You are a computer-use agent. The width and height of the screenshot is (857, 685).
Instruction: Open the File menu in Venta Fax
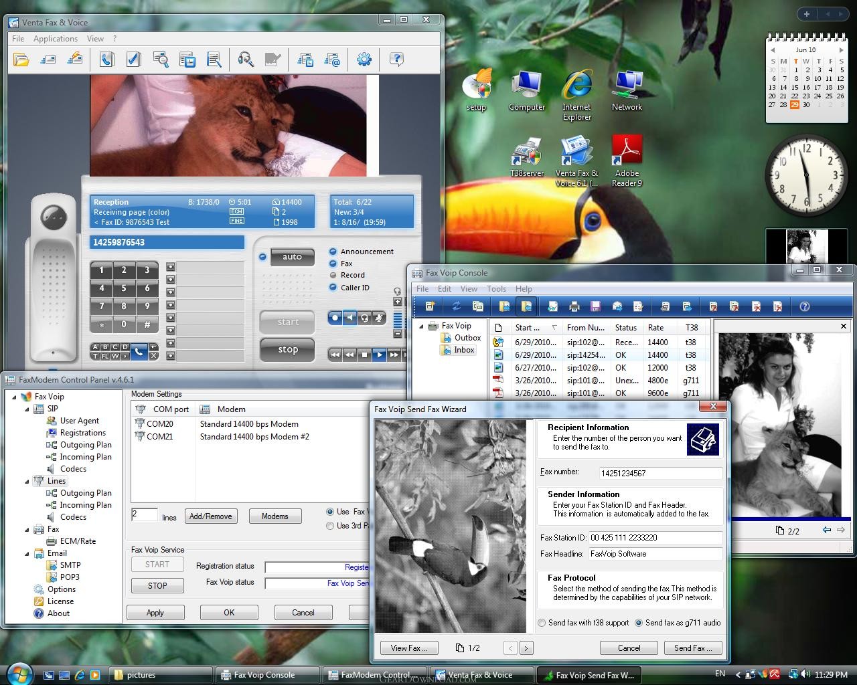pyautogui.click(x=18, y=39)
